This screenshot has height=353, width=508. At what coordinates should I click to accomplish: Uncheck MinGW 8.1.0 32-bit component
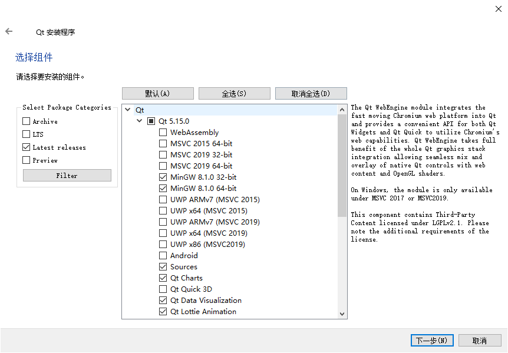point(163,177)
